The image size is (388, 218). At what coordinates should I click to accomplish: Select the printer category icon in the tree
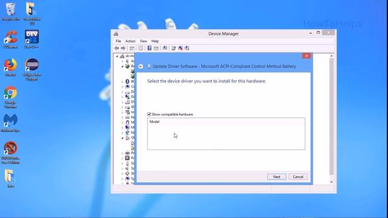pyautogui.click(x=127, y=153)
